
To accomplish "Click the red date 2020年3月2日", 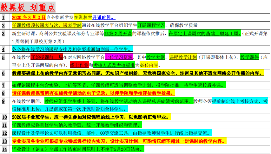I will [x=29, y=18].
